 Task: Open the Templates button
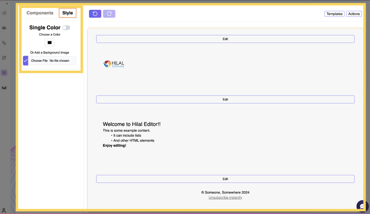pos(334,14)
